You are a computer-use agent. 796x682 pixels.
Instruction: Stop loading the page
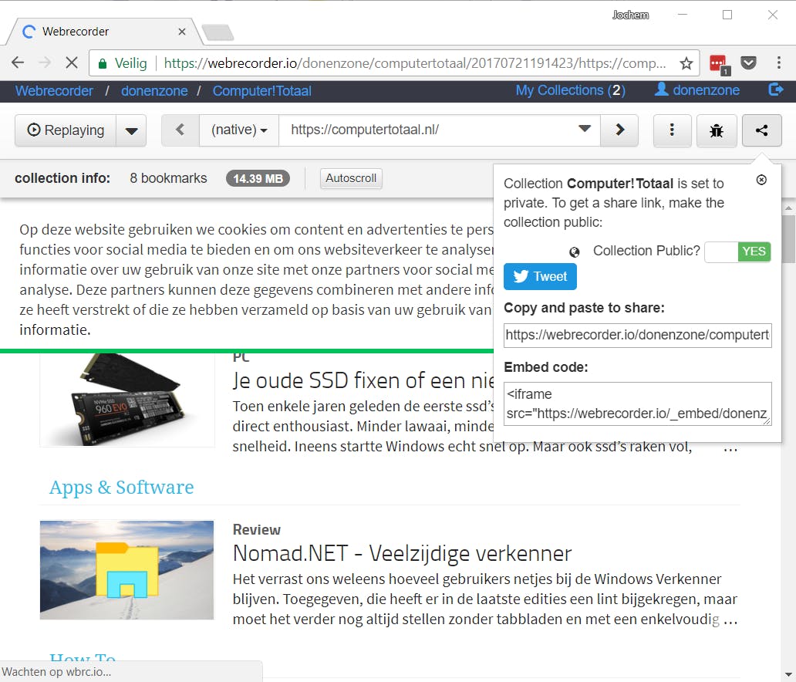tap(72, 63)
